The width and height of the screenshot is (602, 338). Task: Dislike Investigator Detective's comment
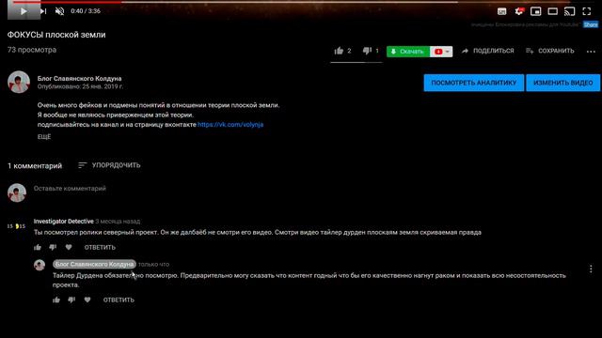(x=53, y=247)
